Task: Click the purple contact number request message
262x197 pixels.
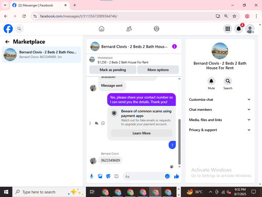Action: (x=141, y=99)
